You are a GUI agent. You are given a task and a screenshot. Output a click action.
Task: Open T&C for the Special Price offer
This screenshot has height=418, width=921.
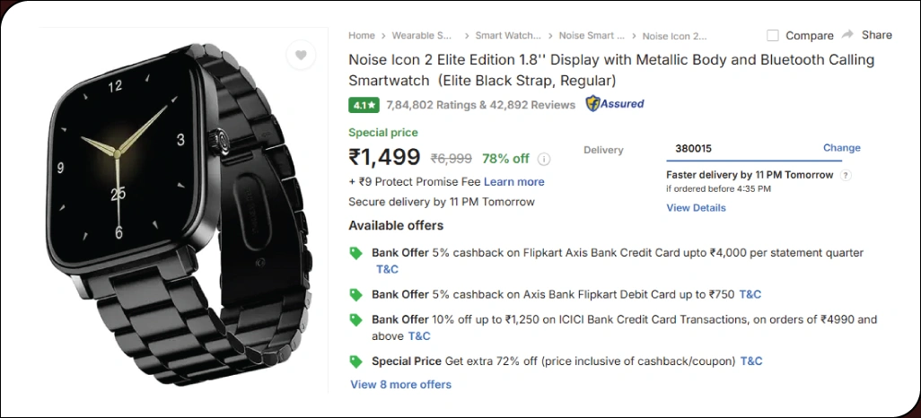coord(751,361)
